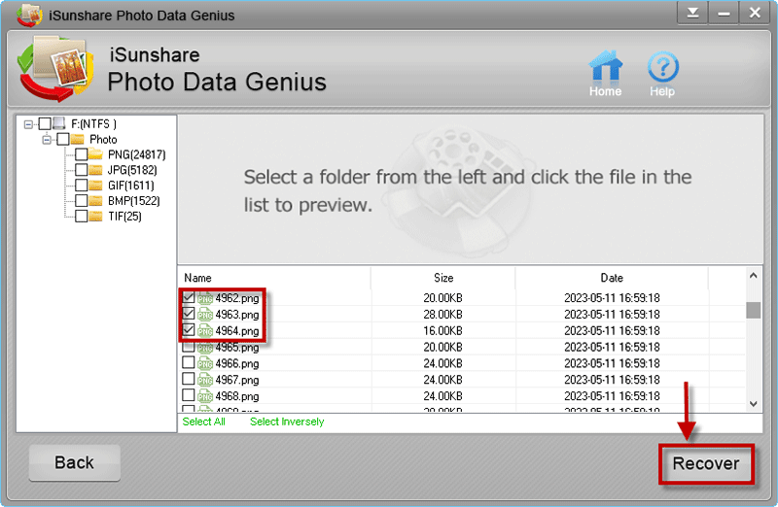778x507 pixels.
Task: Select the BMP(1522) tree label
Action: click(x=134, y=201)
